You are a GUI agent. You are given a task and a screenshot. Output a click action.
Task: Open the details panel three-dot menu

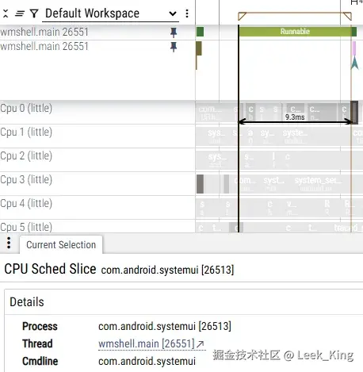click(9, 243)
